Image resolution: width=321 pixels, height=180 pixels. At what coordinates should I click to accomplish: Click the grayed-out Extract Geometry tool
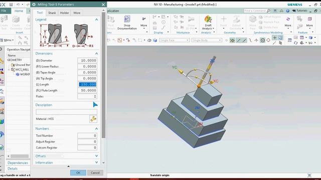coord(236,22)
